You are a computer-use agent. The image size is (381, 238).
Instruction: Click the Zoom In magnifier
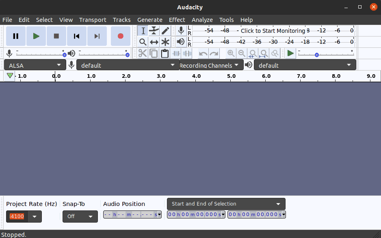tap(231, 53)
